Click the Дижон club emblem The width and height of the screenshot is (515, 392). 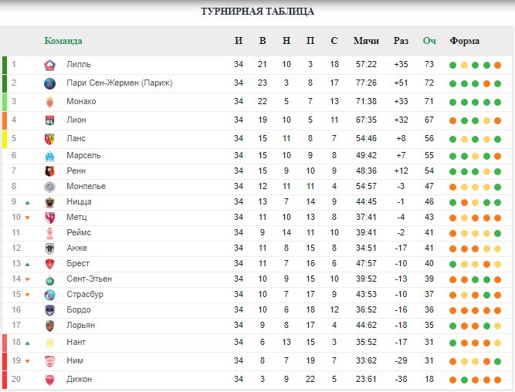point(49,380)
